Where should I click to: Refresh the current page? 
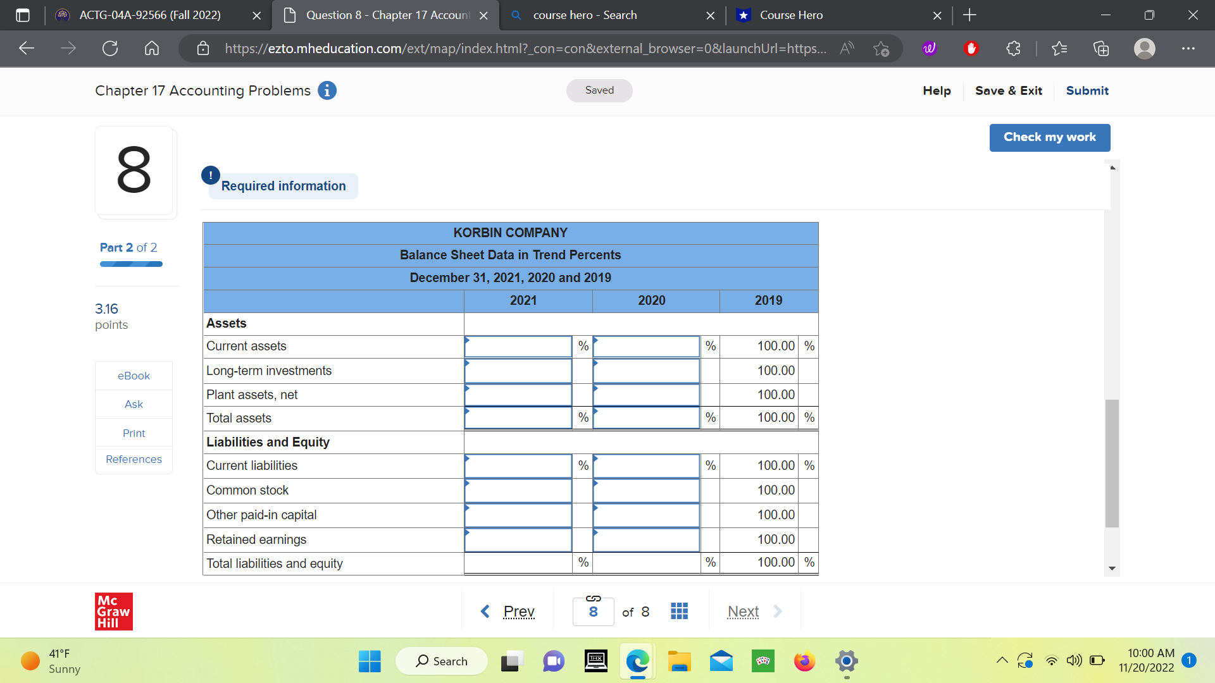coord(109,48)
